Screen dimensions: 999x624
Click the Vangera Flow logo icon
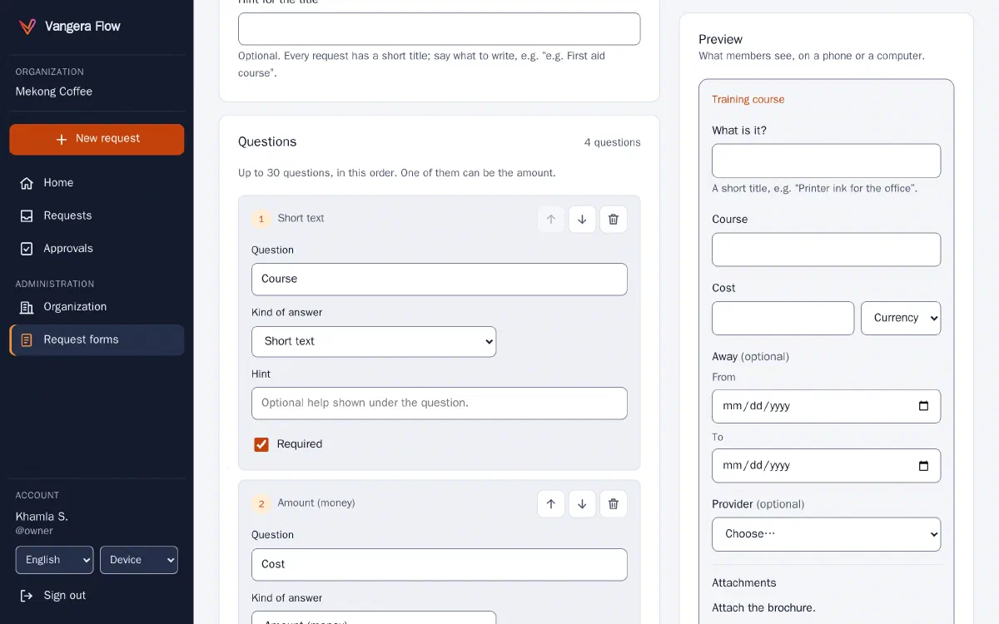[27, 27]
